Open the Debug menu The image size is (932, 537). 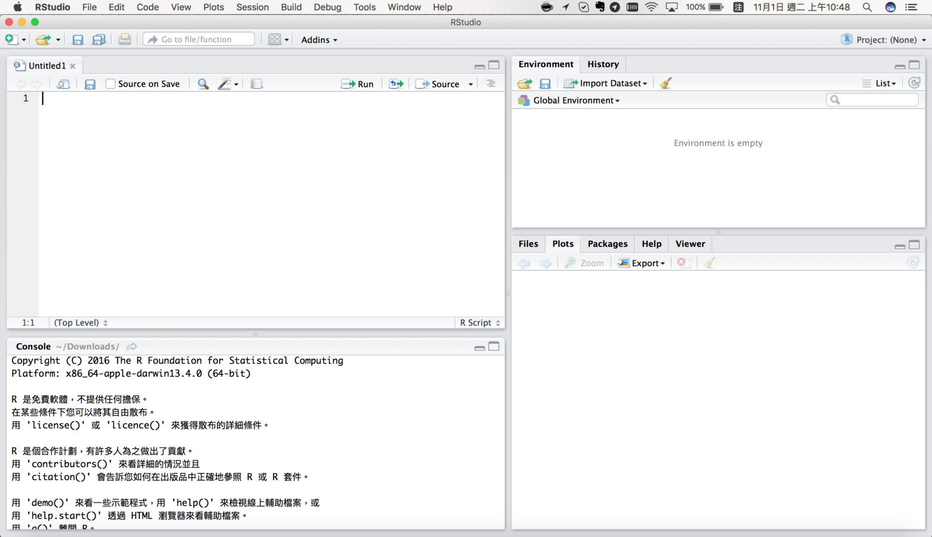[327, 7]
